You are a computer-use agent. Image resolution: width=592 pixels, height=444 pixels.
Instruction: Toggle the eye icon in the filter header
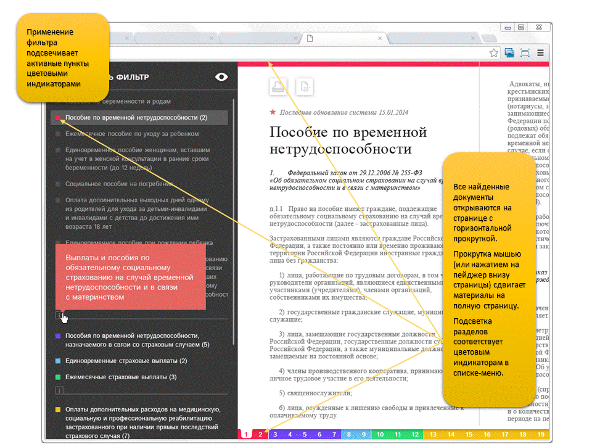pos(221,77)
